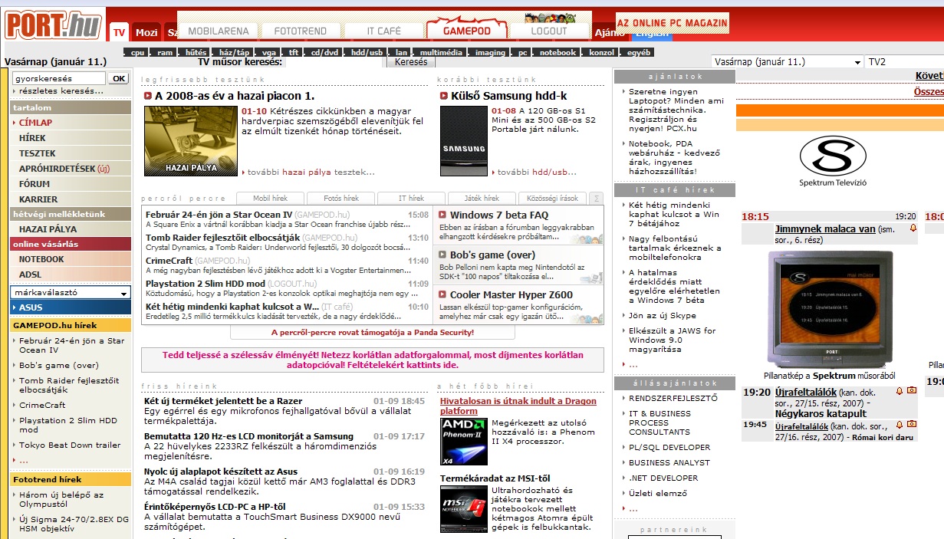Switch to the TV tab
Screen dimensions: 944x539
point(119,32)
